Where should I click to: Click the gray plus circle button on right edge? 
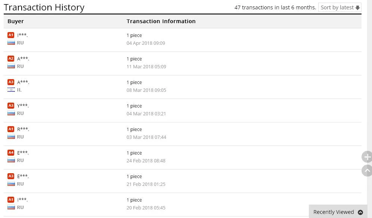367,156
